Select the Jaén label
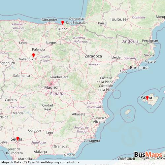This screenshot has width=165, height=165. 49,133
